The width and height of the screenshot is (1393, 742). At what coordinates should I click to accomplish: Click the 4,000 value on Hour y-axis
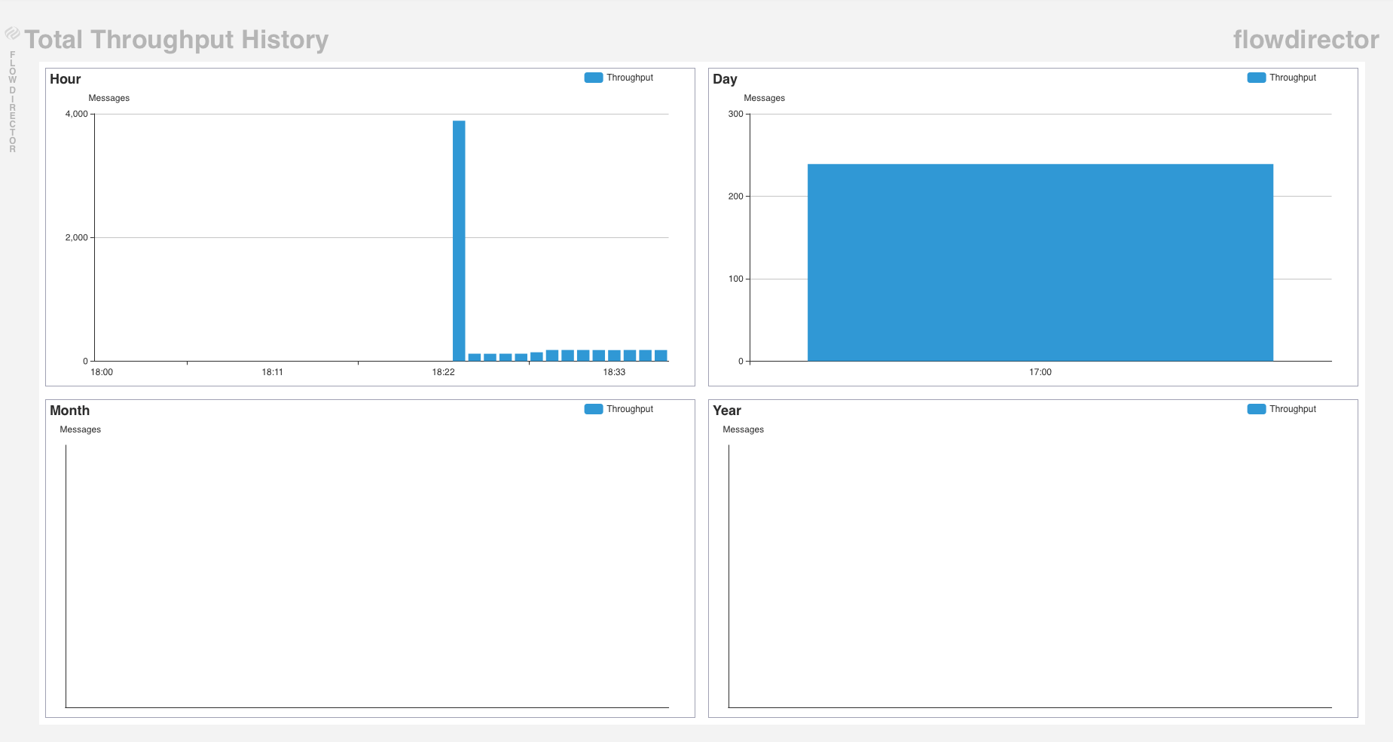click(76, 114)
